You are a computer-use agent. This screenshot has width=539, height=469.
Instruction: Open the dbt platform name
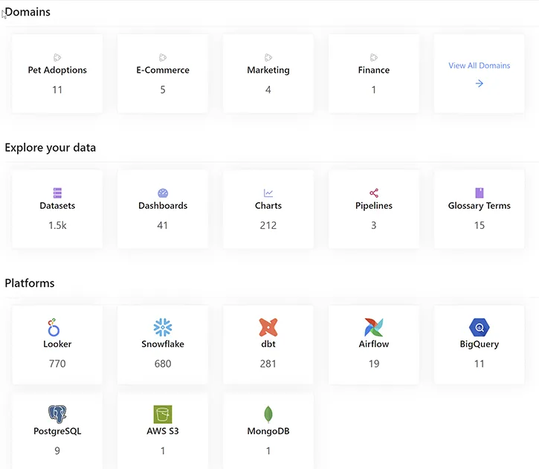point(268,344)
